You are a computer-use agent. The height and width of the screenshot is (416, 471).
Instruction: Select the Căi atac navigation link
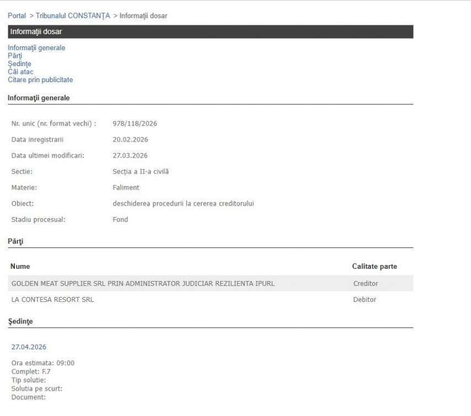pos(20,72)
